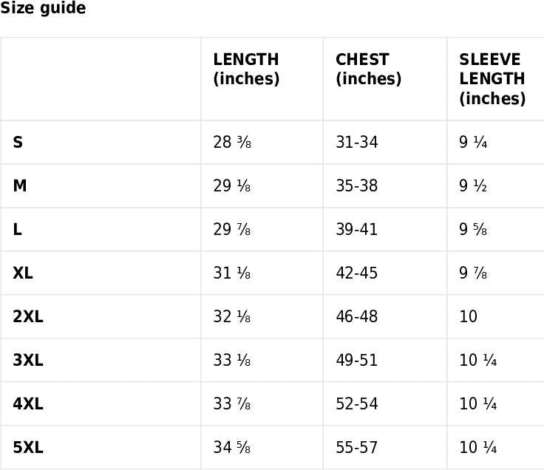Viewport: 544px width, 470px height.
Task: Click the 28 ⅜ length value
Action: tap(232, 143)
